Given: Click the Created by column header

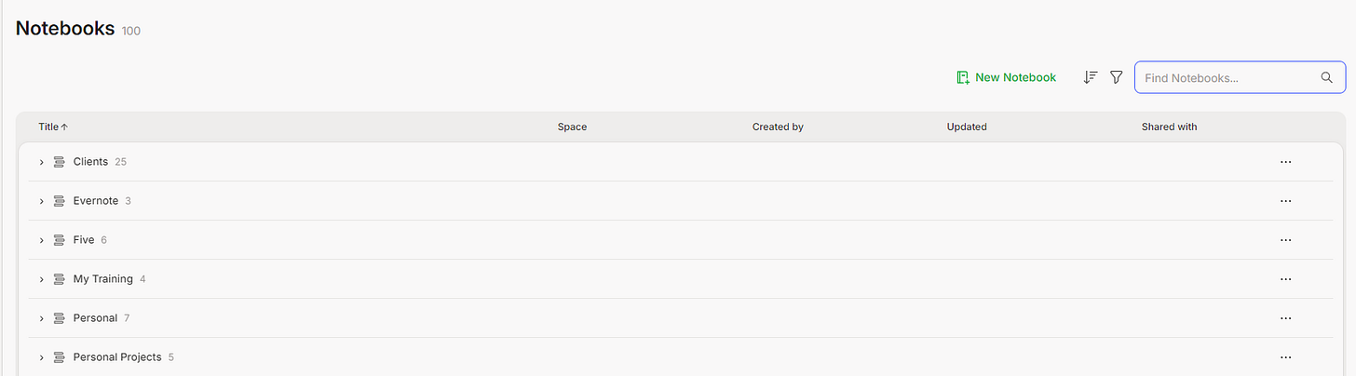Looking at the screenshot, I should (x=777, y=127).
